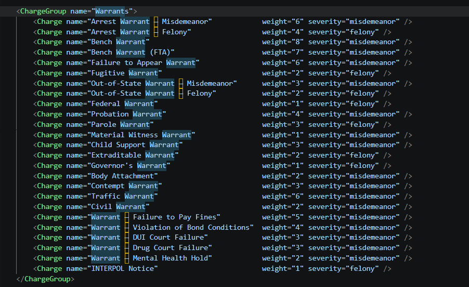
Task: Click "Warrant – Failure to Pay Fines" name
Action: coord(154,217)
